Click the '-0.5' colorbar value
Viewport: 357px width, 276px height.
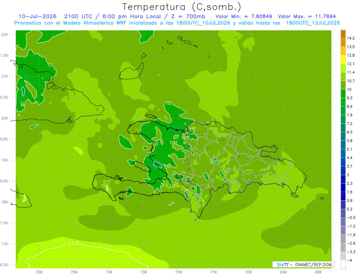351,218
